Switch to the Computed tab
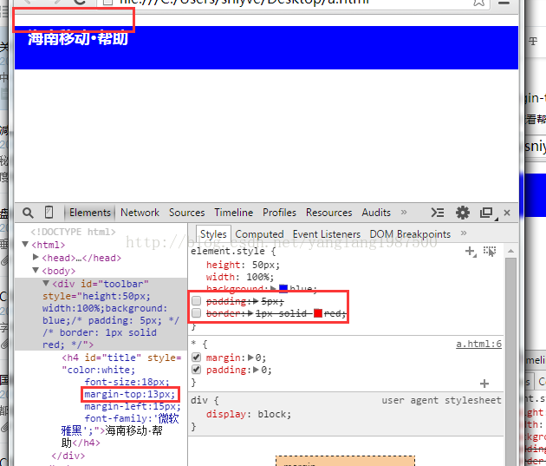The width and height of the screenshot is (546, 466). coord(259,234)
